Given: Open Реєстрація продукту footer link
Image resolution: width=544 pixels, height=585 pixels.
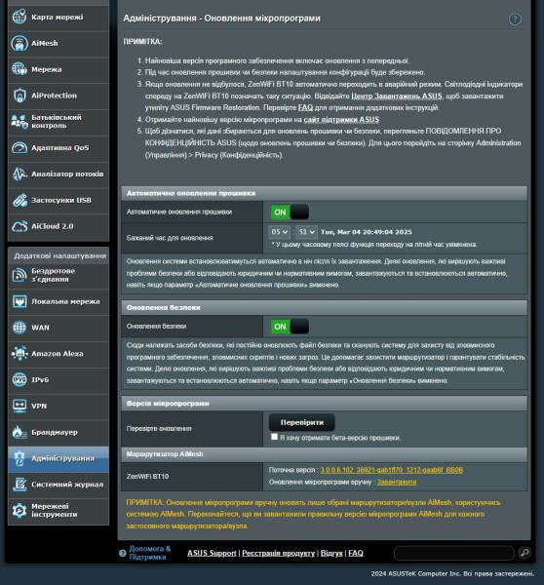Looking at the screenshot, I should coord(279,553).
